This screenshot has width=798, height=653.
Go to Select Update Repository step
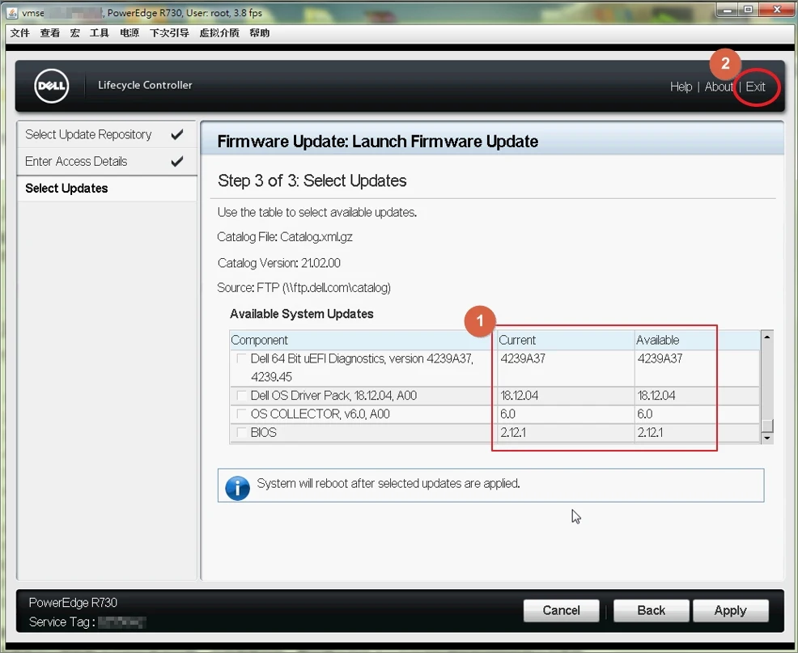point(107,134)
